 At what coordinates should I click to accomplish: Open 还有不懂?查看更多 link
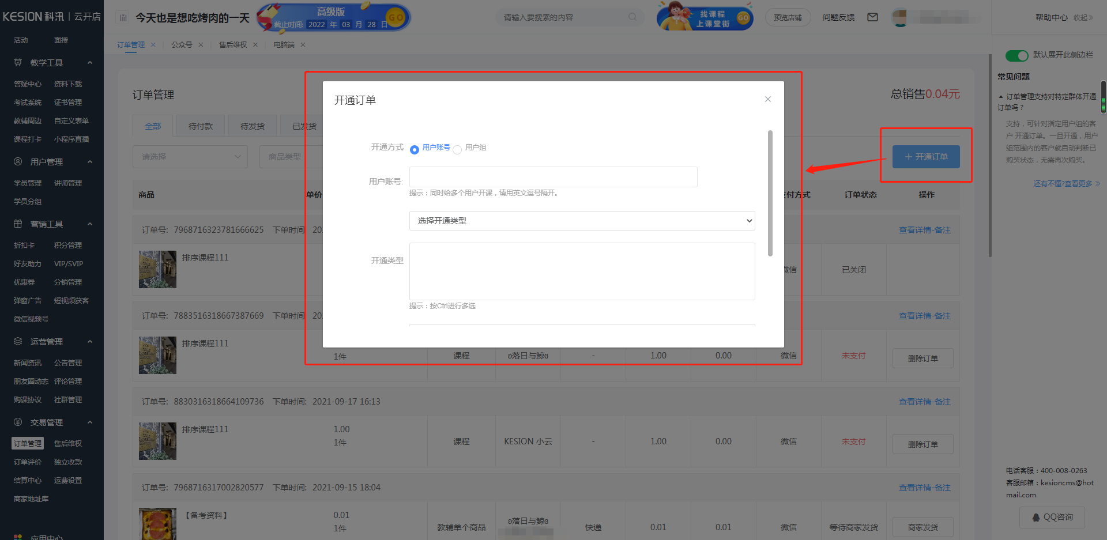1067,183
